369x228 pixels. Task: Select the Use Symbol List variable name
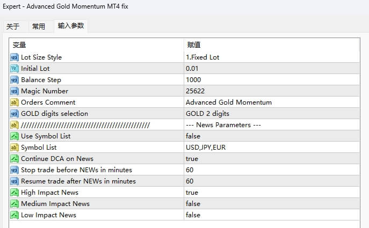coord(46,136)
